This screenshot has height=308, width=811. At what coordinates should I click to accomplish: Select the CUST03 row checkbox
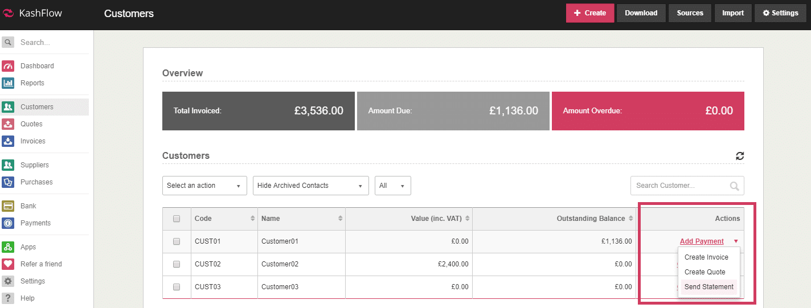(177, 287)
